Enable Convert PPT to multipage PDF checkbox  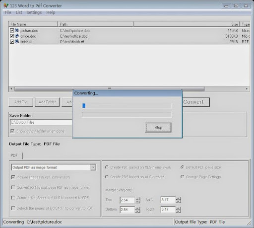[x=13, y=187]
